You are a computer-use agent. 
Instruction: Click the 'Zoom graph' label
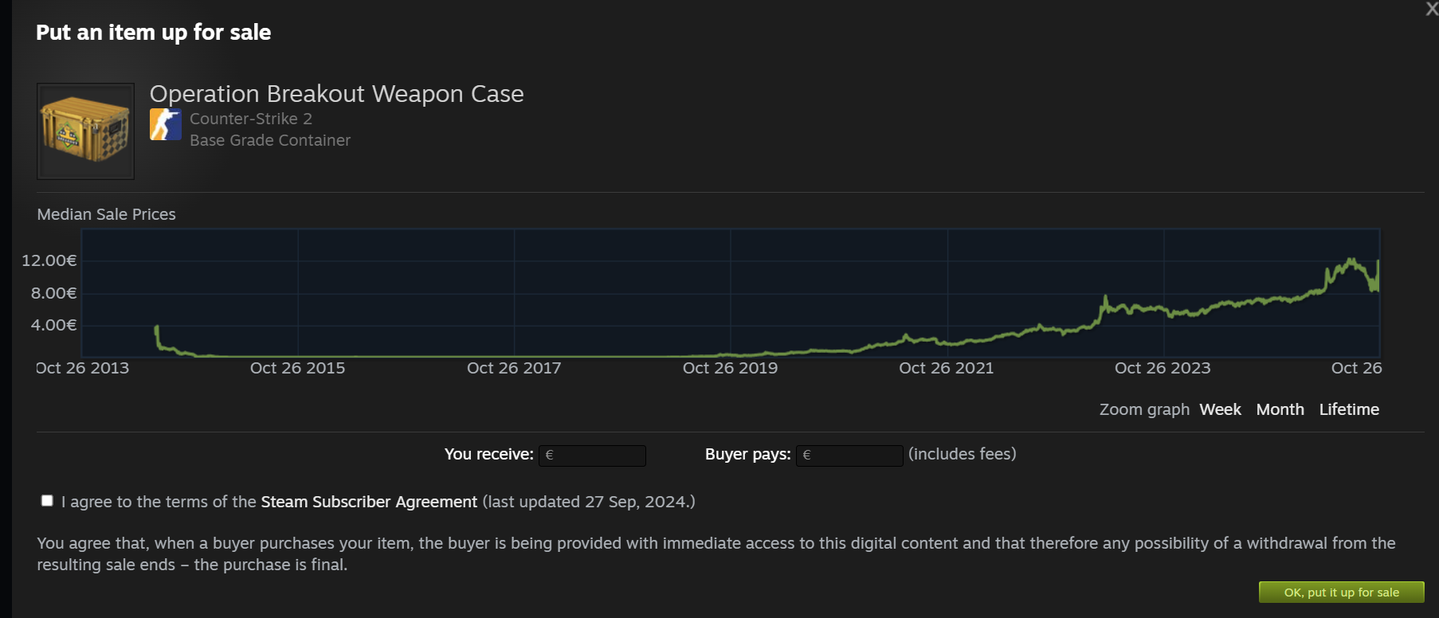[x=1144, y=409]
